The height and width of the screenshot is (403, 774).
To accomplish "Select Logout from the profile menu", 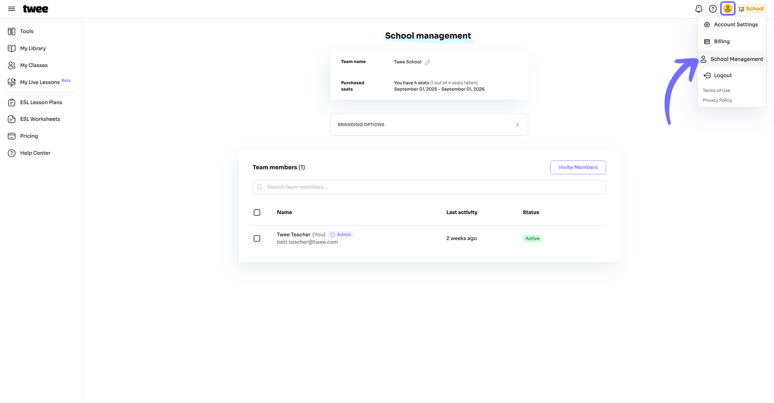I will pos(732,76).
